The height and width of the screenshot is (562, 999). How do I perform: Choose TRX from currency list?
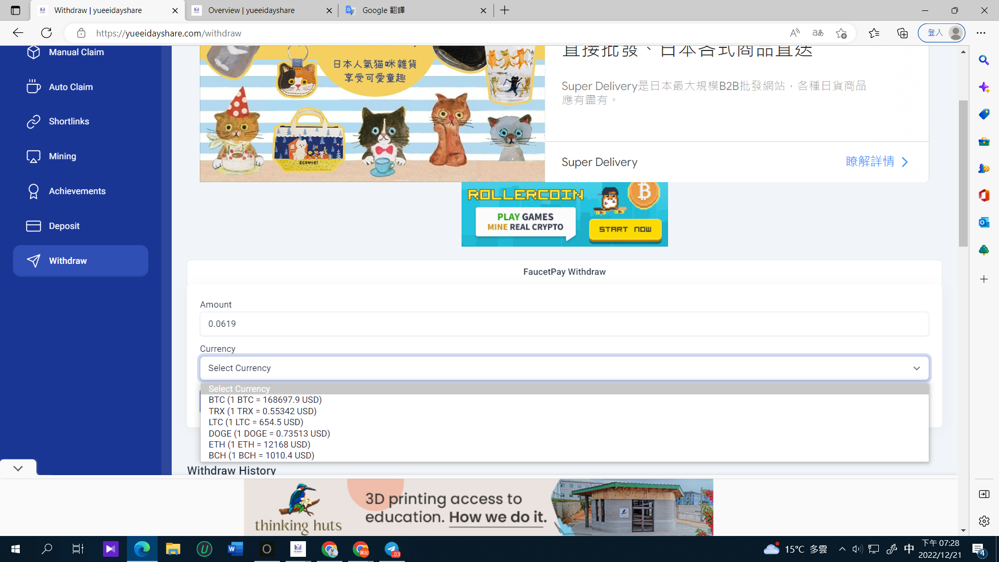click(x=565, y=411)
